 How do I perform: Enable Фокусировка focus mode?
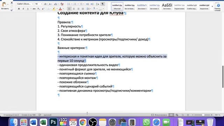(159, 115)
